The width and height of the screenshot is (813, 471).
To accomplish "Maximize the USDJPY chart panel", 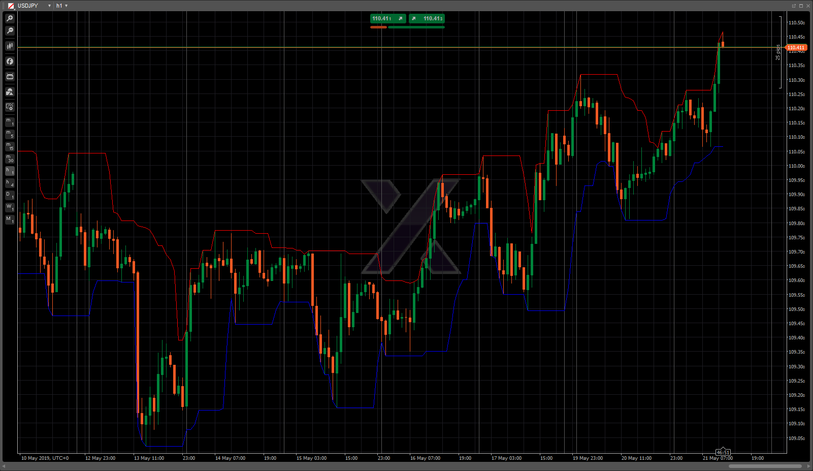I will tap(801, 6).
